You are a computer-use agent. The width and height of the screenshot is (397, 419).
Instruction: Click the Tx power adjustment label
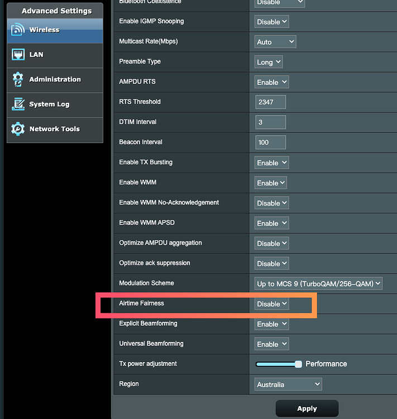(148, 364)
